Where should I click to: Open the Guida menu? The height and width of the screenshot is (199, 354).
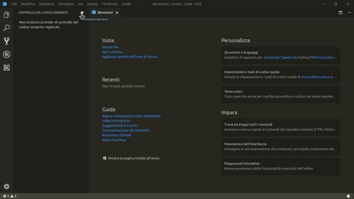click(x=126, y=4)
